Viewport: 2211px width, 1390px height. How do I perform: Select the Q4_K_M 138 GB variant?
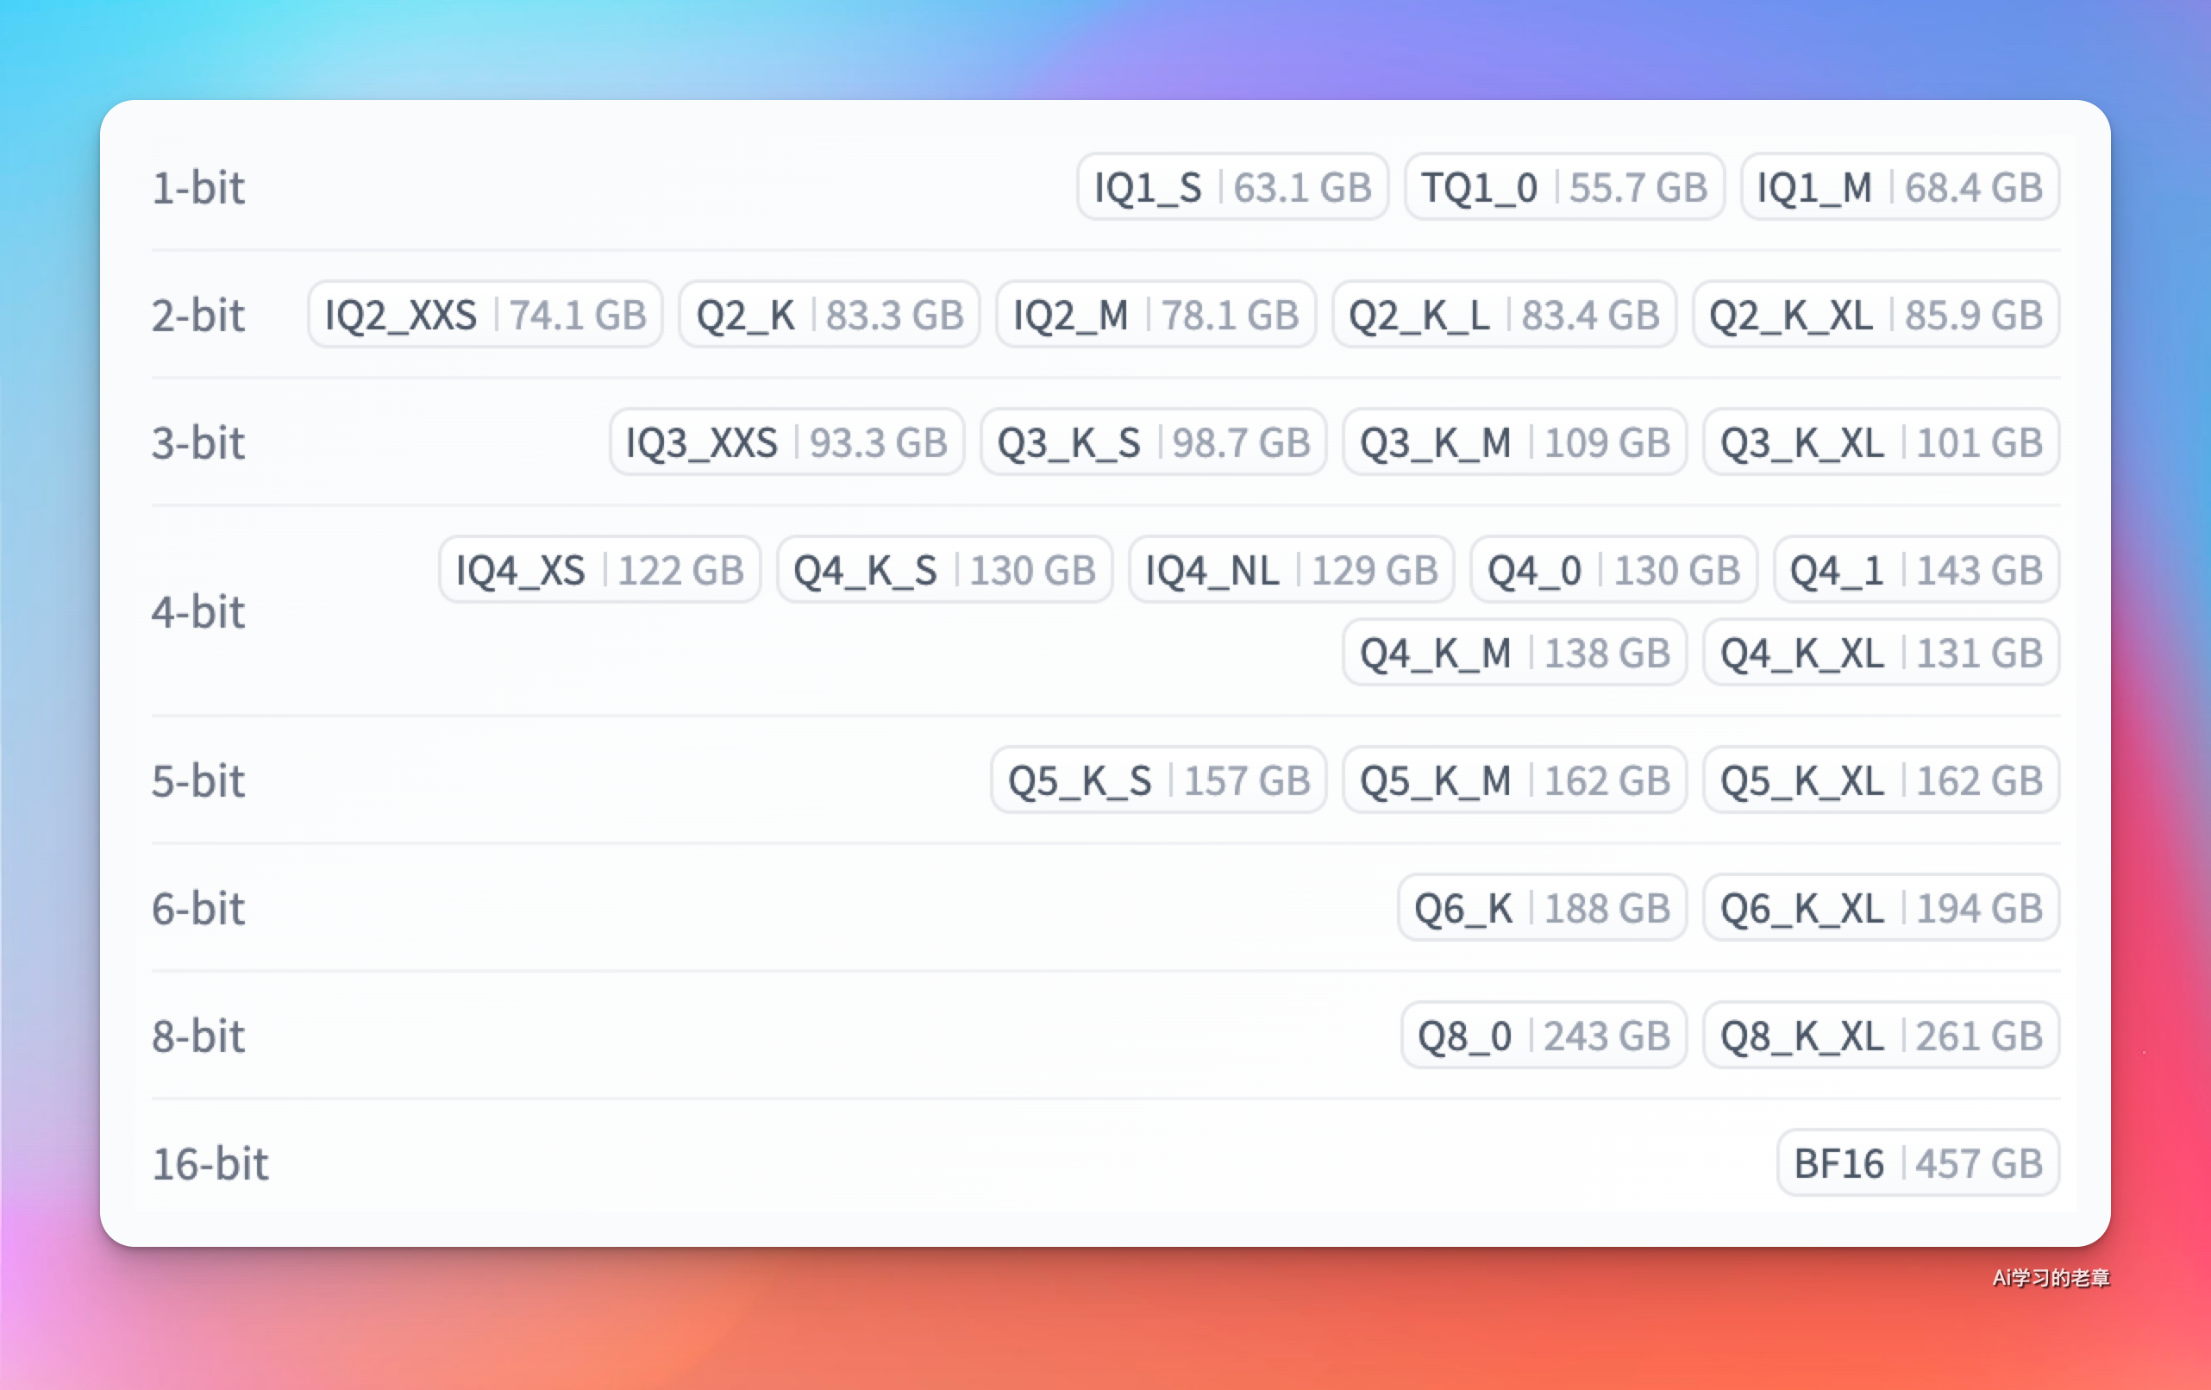(1515, 653)
